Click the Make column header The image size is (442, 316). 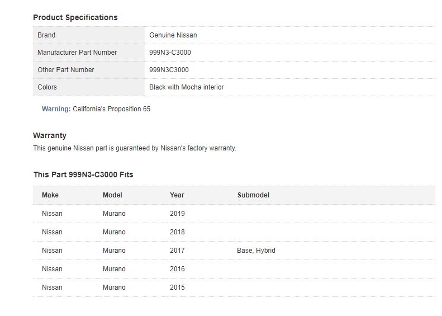[x=50, y=195]
